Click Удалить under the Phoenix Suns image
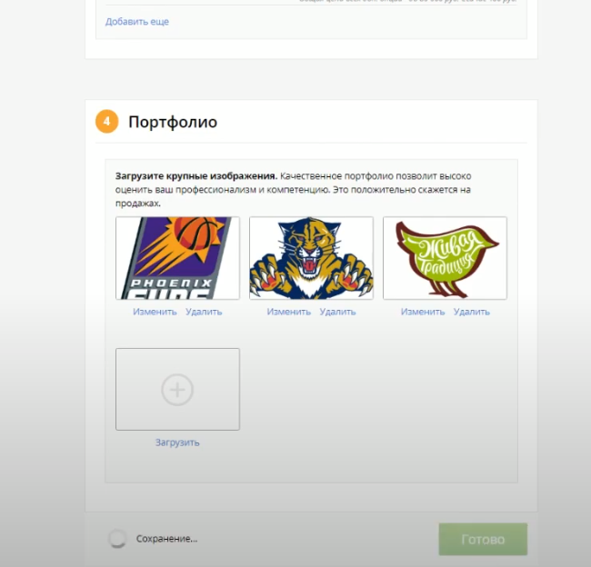The height and width of the screenshot is (567, 591). 204,312
